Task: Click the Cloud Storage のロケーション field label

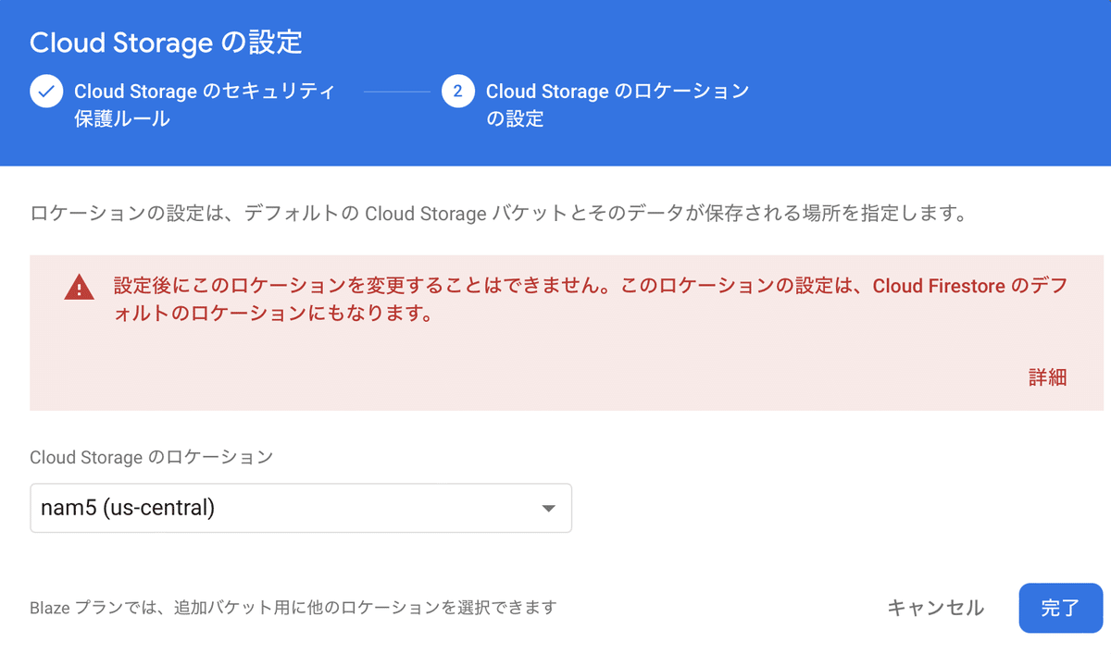Action: pos(152,457)
